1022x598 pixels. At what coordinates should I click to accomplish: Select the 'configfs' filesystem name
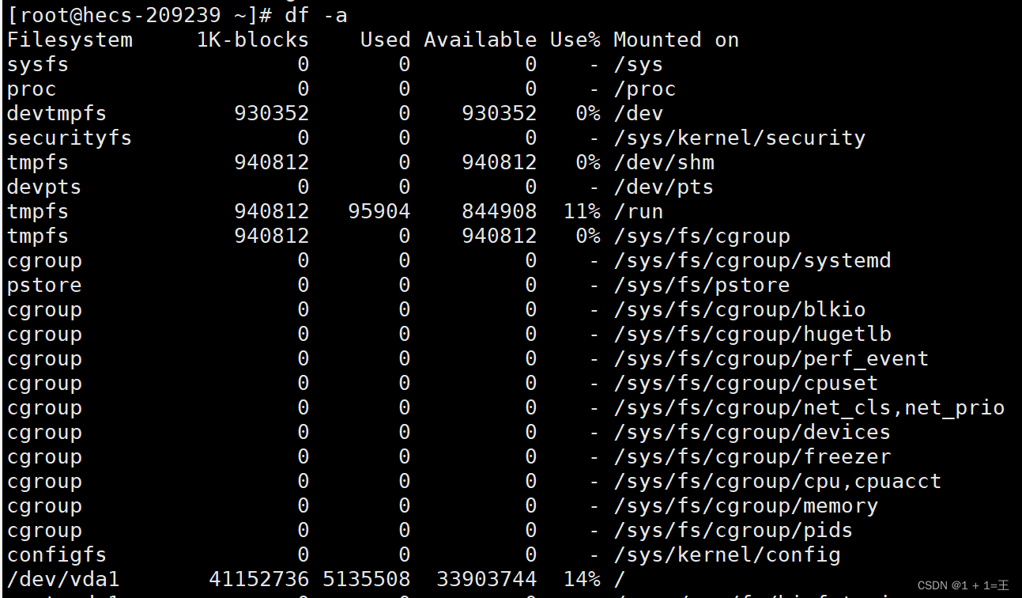click(x=57, y=554)
